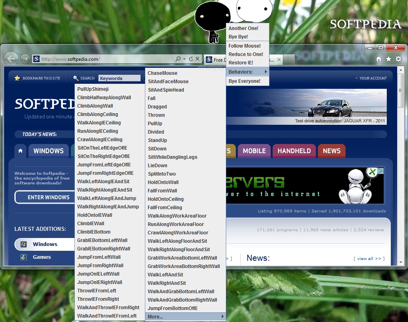Select Follow Mouse! option
This screenshot has height=322, width=408.
[x=247, y=46]
